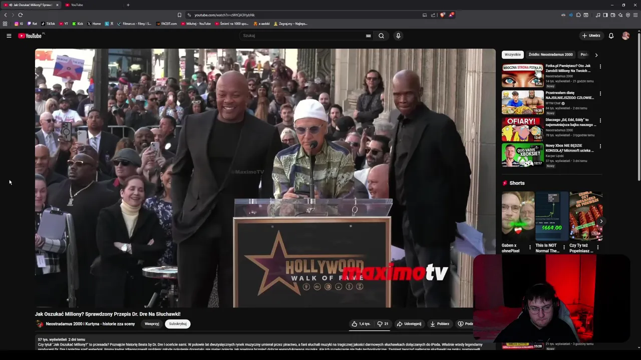Open the browser main menu
This screenshot has height=360, width=641.
pos(635,15)
